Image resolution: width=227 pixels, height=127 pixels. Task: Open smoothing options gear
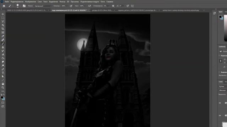(x=113, y=6)
